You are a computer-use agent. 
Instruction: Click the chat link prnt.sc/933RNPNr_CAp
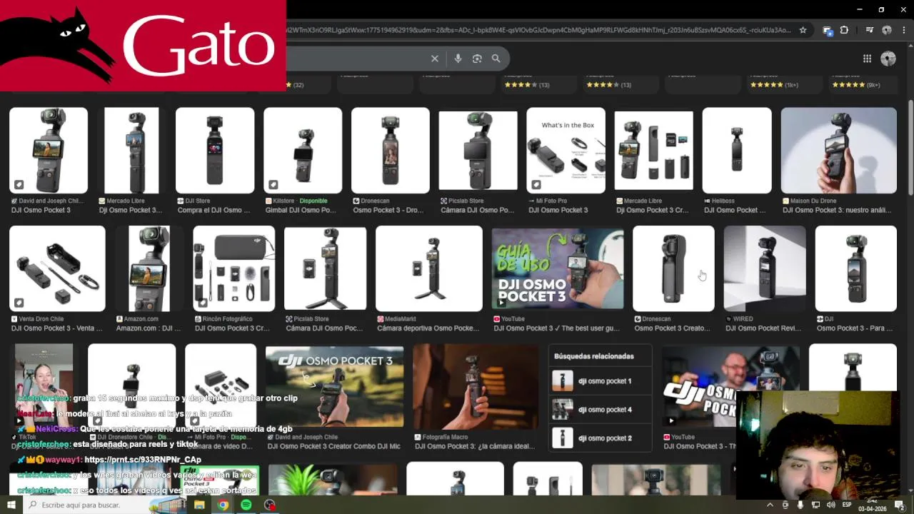coord(143,460)
